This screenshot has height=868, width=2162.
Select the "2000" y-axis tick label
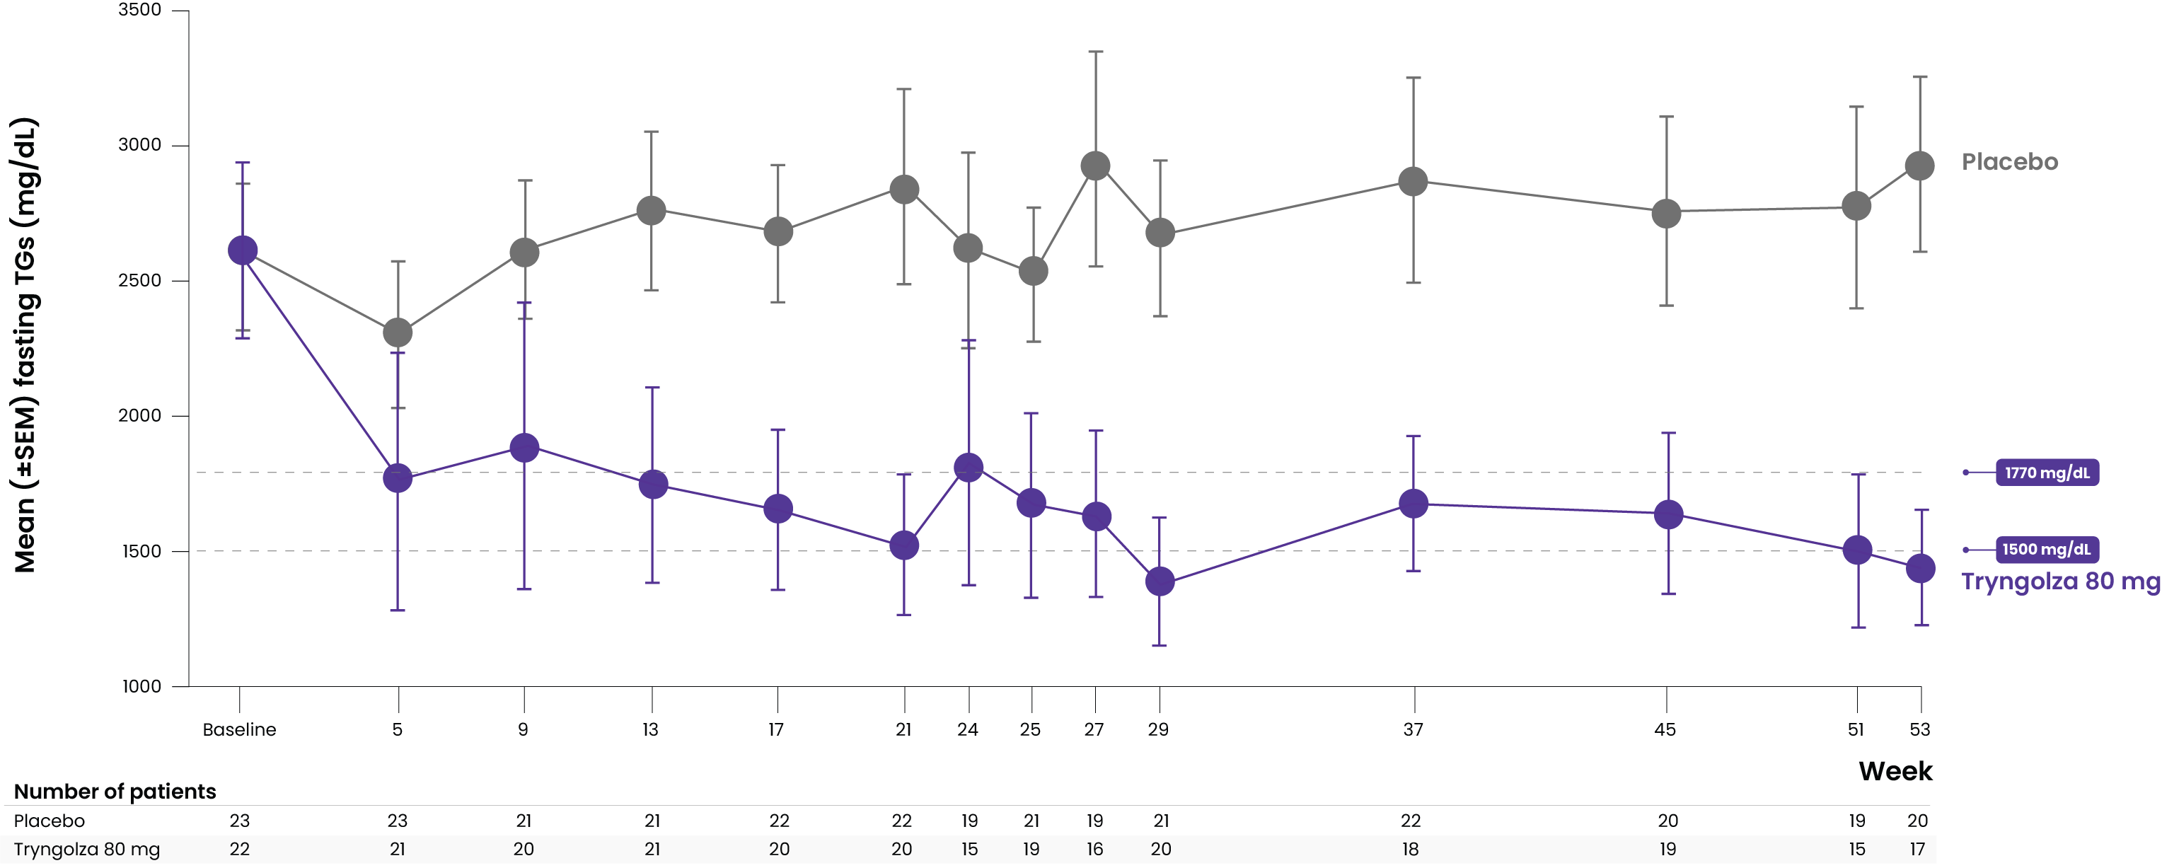tap(139, 415)
